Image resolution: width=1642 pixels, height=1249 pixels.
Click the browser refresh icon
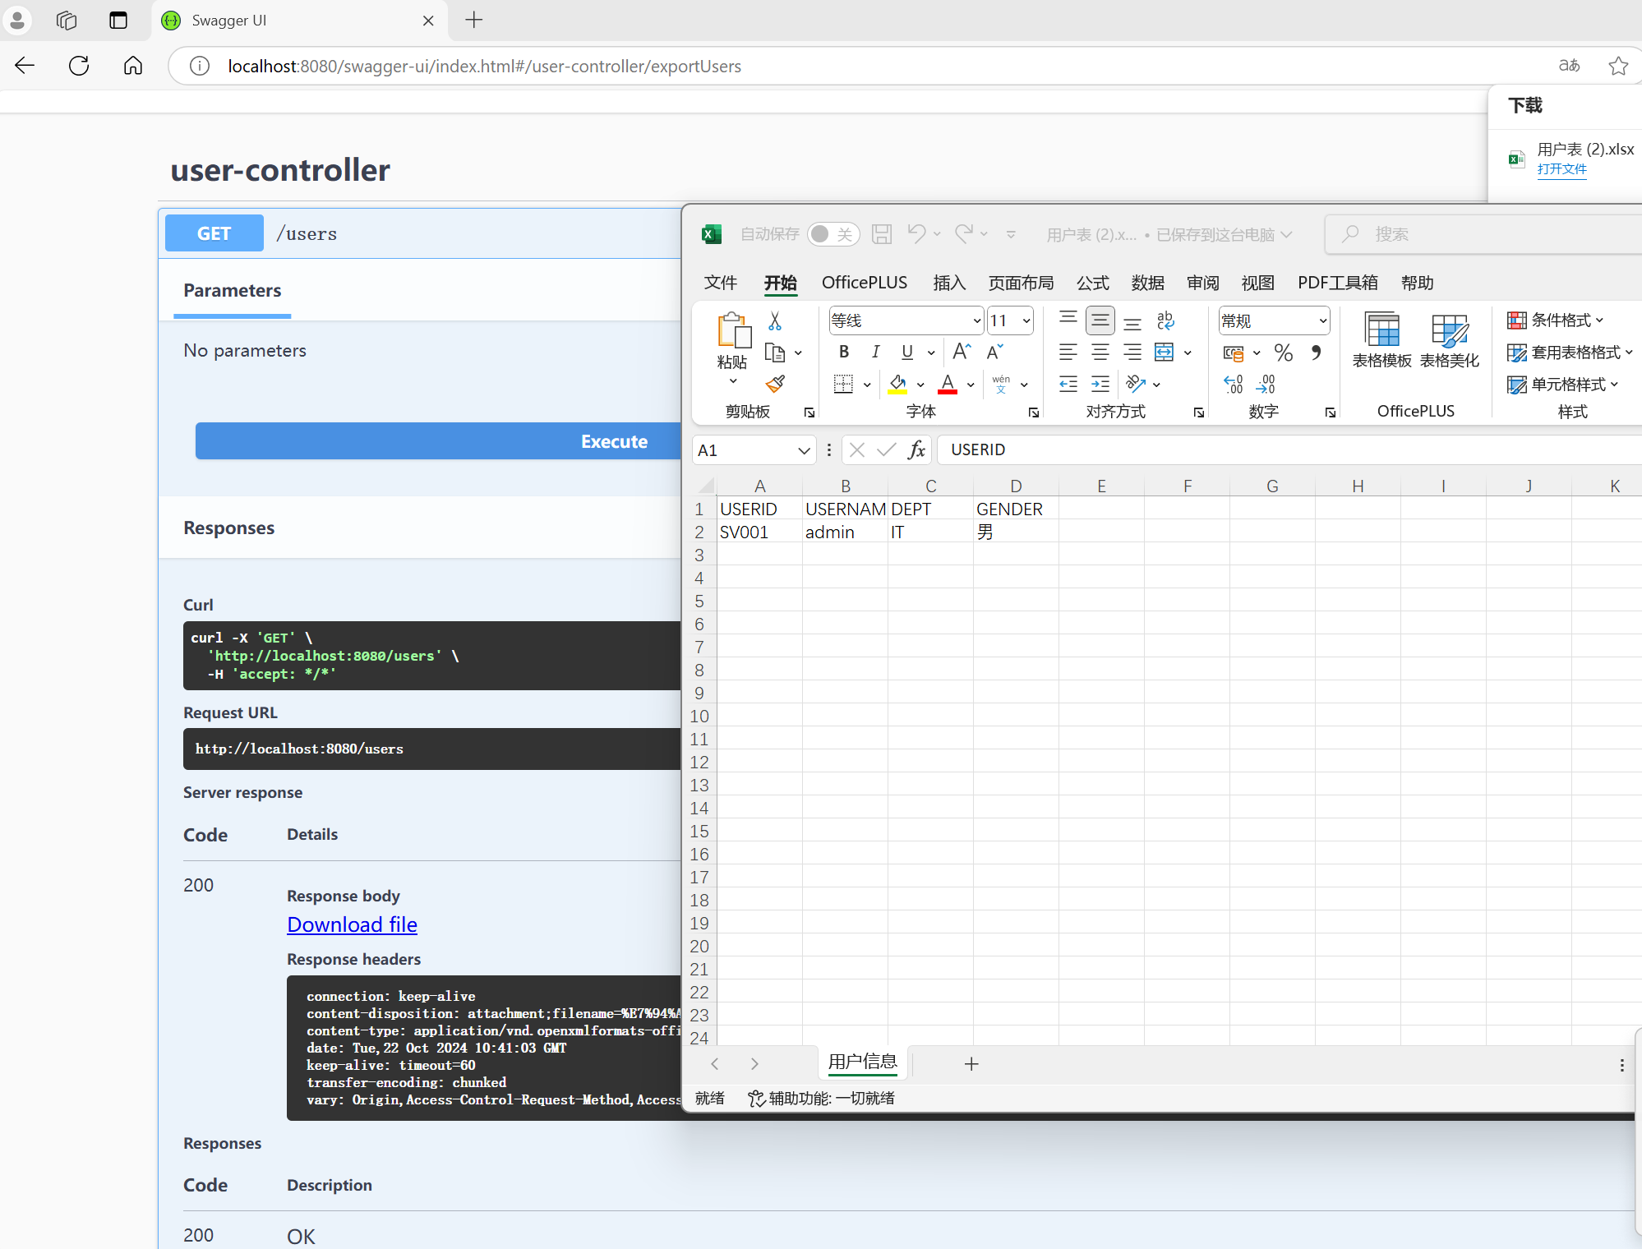coord(79,66)
